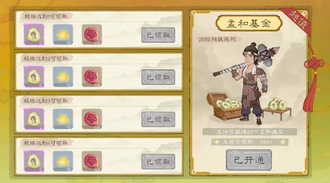Tap the gold toad icon in 规模达到4 row
Image resolution: width=330 pixels, height=183 pixels.
63,161
